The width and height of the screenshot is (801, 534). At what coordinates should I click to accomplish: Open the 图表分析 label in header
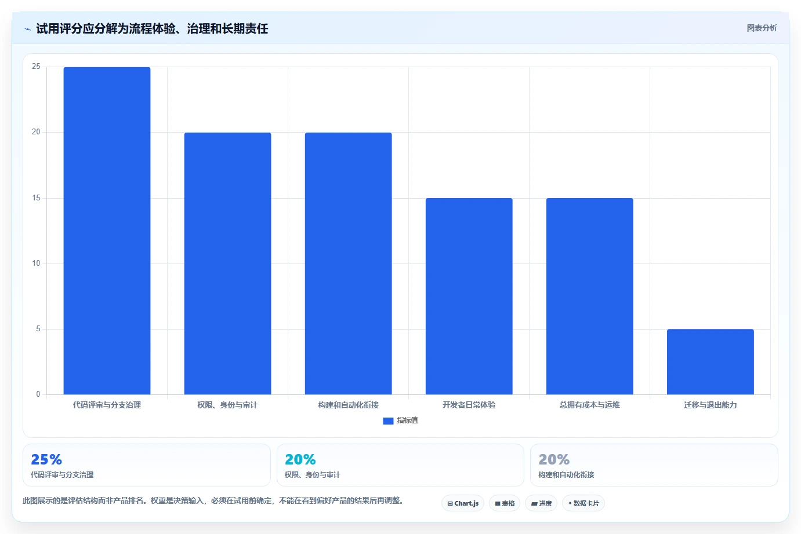tap(762, 28)
